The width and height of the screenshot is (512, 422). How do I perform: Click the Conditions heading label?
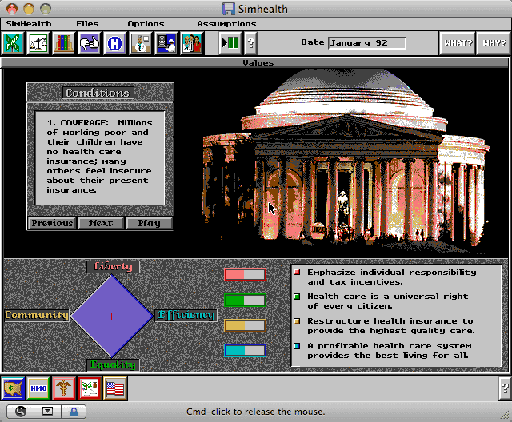(98, 93)
